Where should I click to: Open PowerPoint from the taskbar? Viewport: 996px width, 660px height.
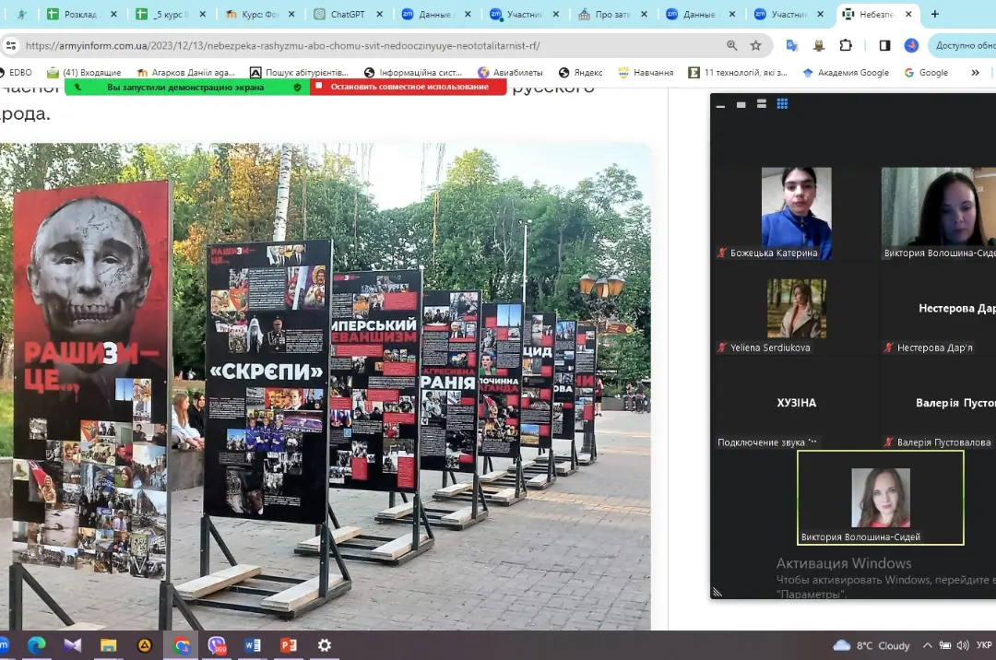coord(288,645)
